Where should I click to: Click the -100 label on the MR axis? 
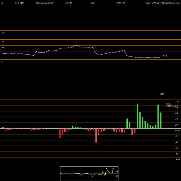point(177,160)
